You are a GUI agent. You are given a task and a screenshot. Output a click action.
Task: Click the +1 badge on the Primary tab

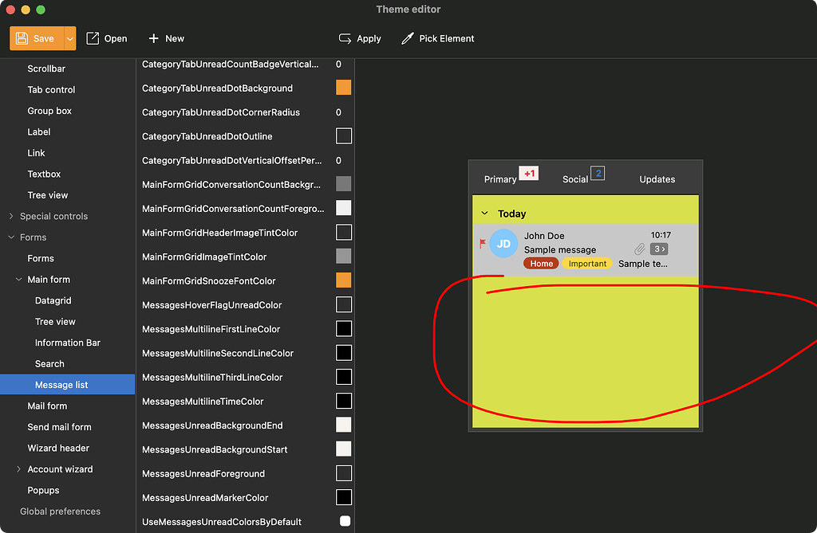coord(530,172)
